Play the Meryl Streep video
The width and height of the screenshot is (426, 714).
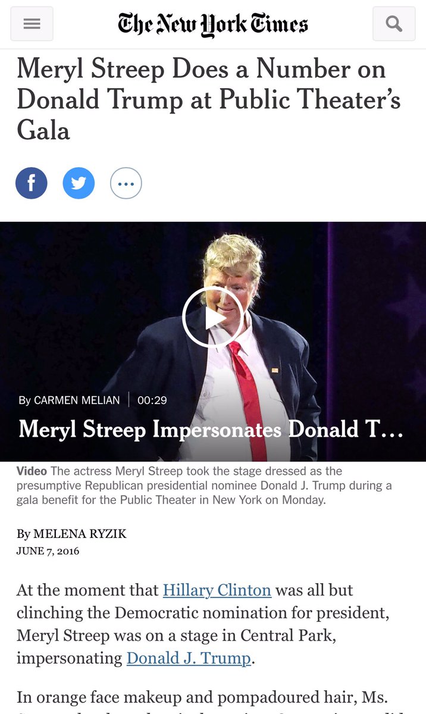(214, 317)
